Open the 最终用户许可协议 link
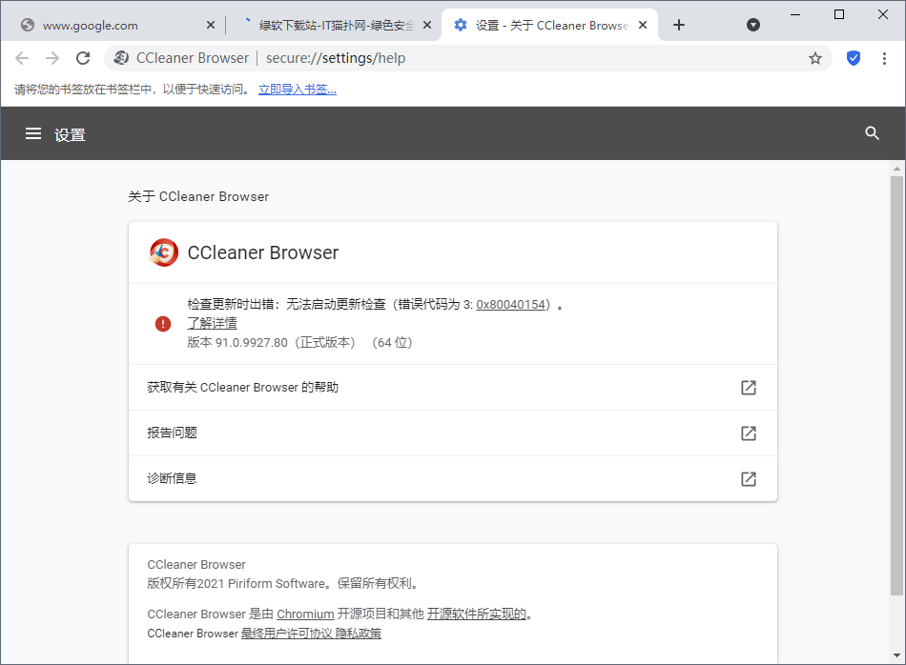The height and width of the screenshot is (665, 906). click(x=287, y=634)
